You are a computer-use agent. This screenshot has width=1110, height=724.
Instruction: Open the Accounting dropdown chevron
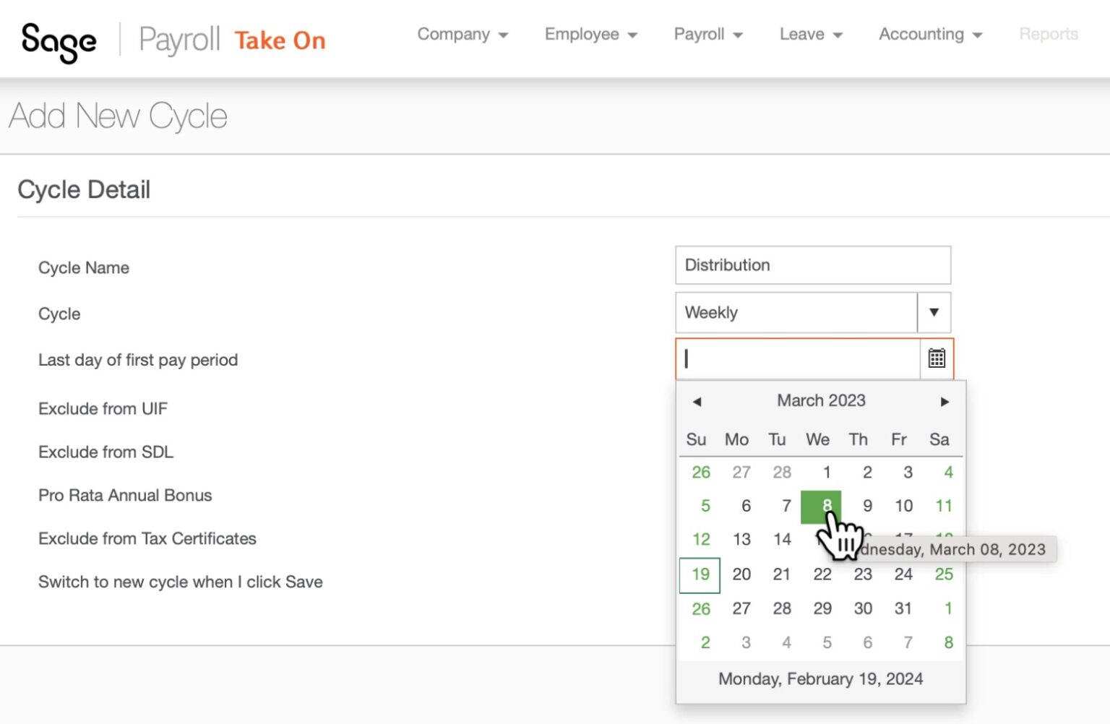(x=978, y=35)
